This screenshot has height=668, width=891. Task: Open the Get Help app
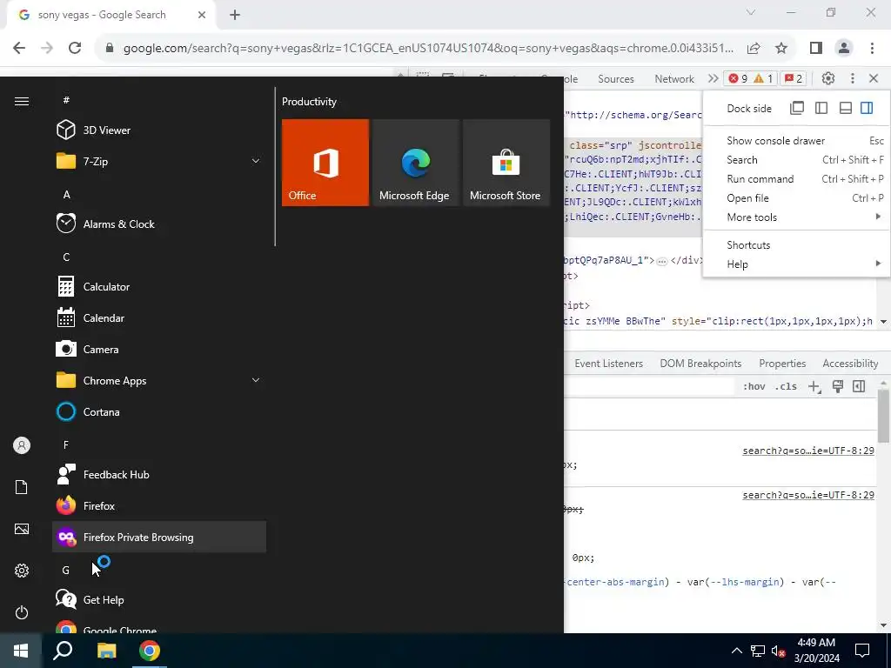(x=159, y=600)
